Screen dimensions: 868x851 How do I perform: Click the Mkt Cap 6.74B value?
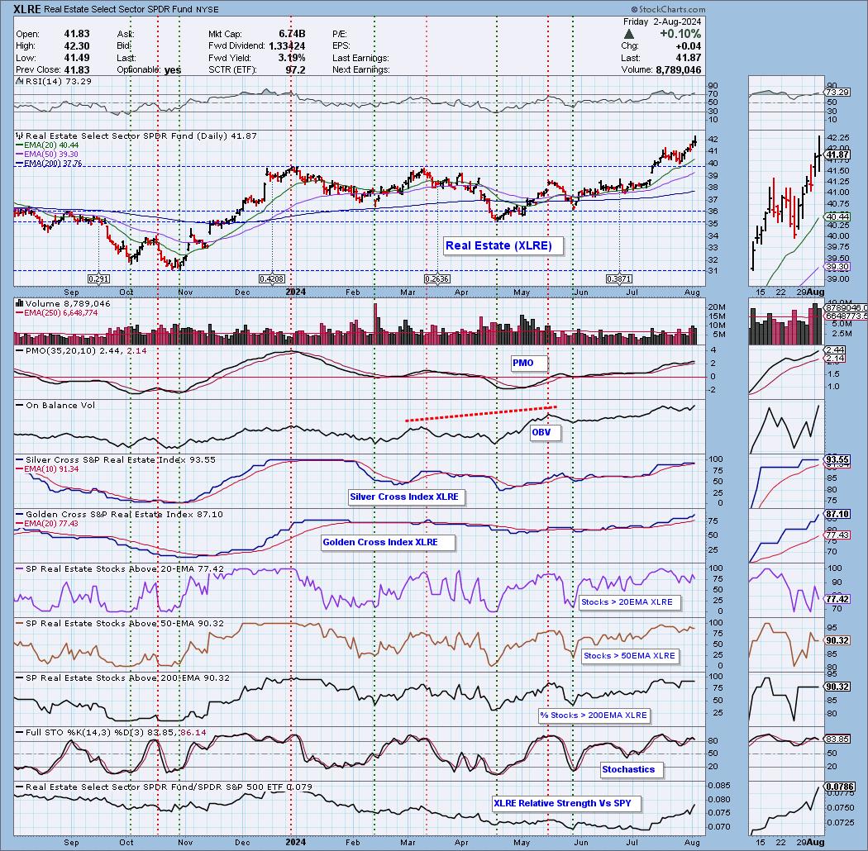tap(292, 34)
